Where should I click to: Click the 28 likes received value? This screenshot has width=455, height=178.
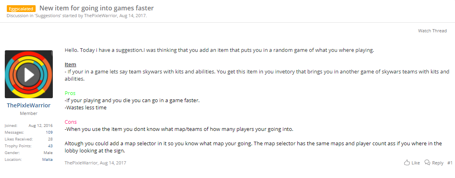(50, 139)
